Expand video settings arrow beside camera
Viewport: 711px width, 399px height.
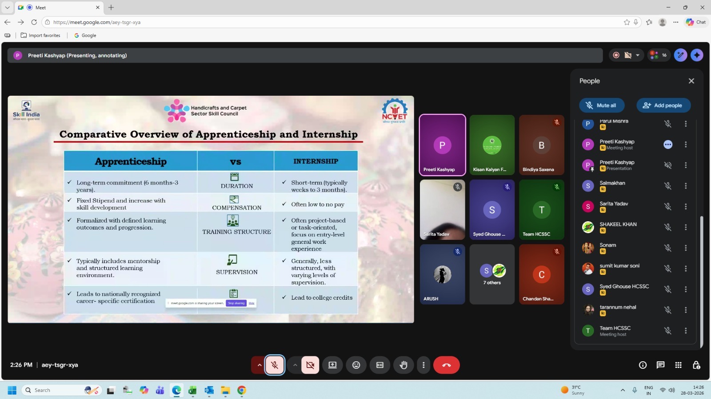click(295, 365)
